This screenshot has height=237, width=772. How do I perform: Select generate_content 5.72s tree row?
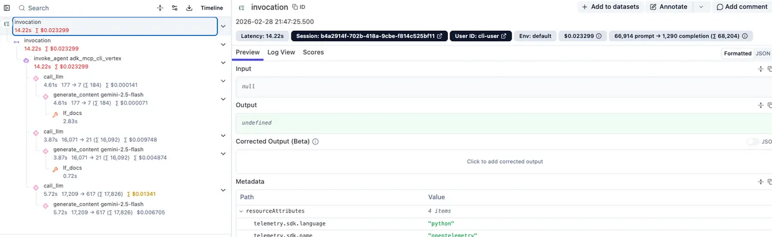(x=129, y=208)
